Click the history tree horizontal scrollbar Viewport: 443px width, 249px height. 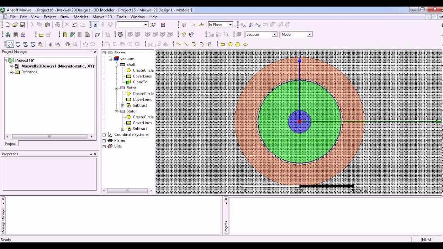(127, 191)
